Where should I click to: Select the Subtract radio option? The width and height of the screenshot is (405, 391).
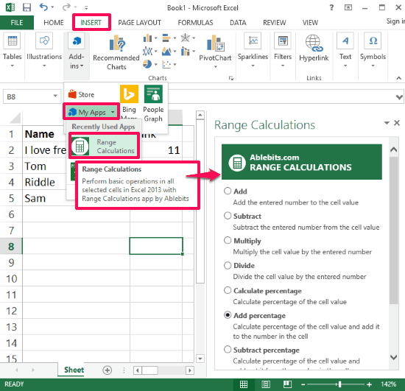click(228, 216)
